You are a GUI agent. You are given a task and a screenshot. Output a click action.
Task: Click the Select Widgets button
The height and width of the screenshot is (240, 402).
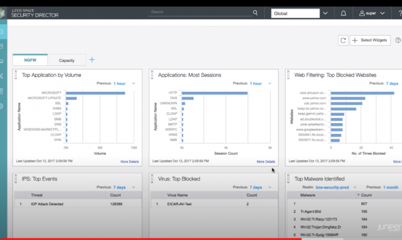coord(370,40)
